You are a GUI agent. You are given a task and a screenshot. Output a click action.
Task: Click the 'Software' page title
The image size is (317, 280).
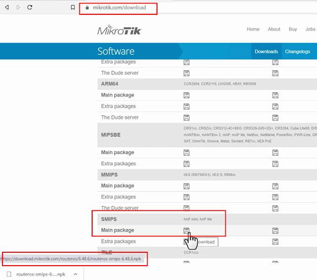tap(116, 51)
